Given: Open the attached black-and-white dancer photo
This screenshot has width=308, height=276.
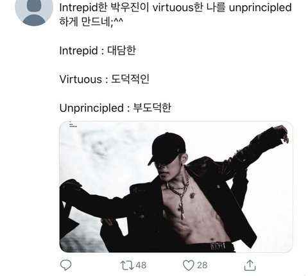Looking at the screenshot, I should coord(176,187).
